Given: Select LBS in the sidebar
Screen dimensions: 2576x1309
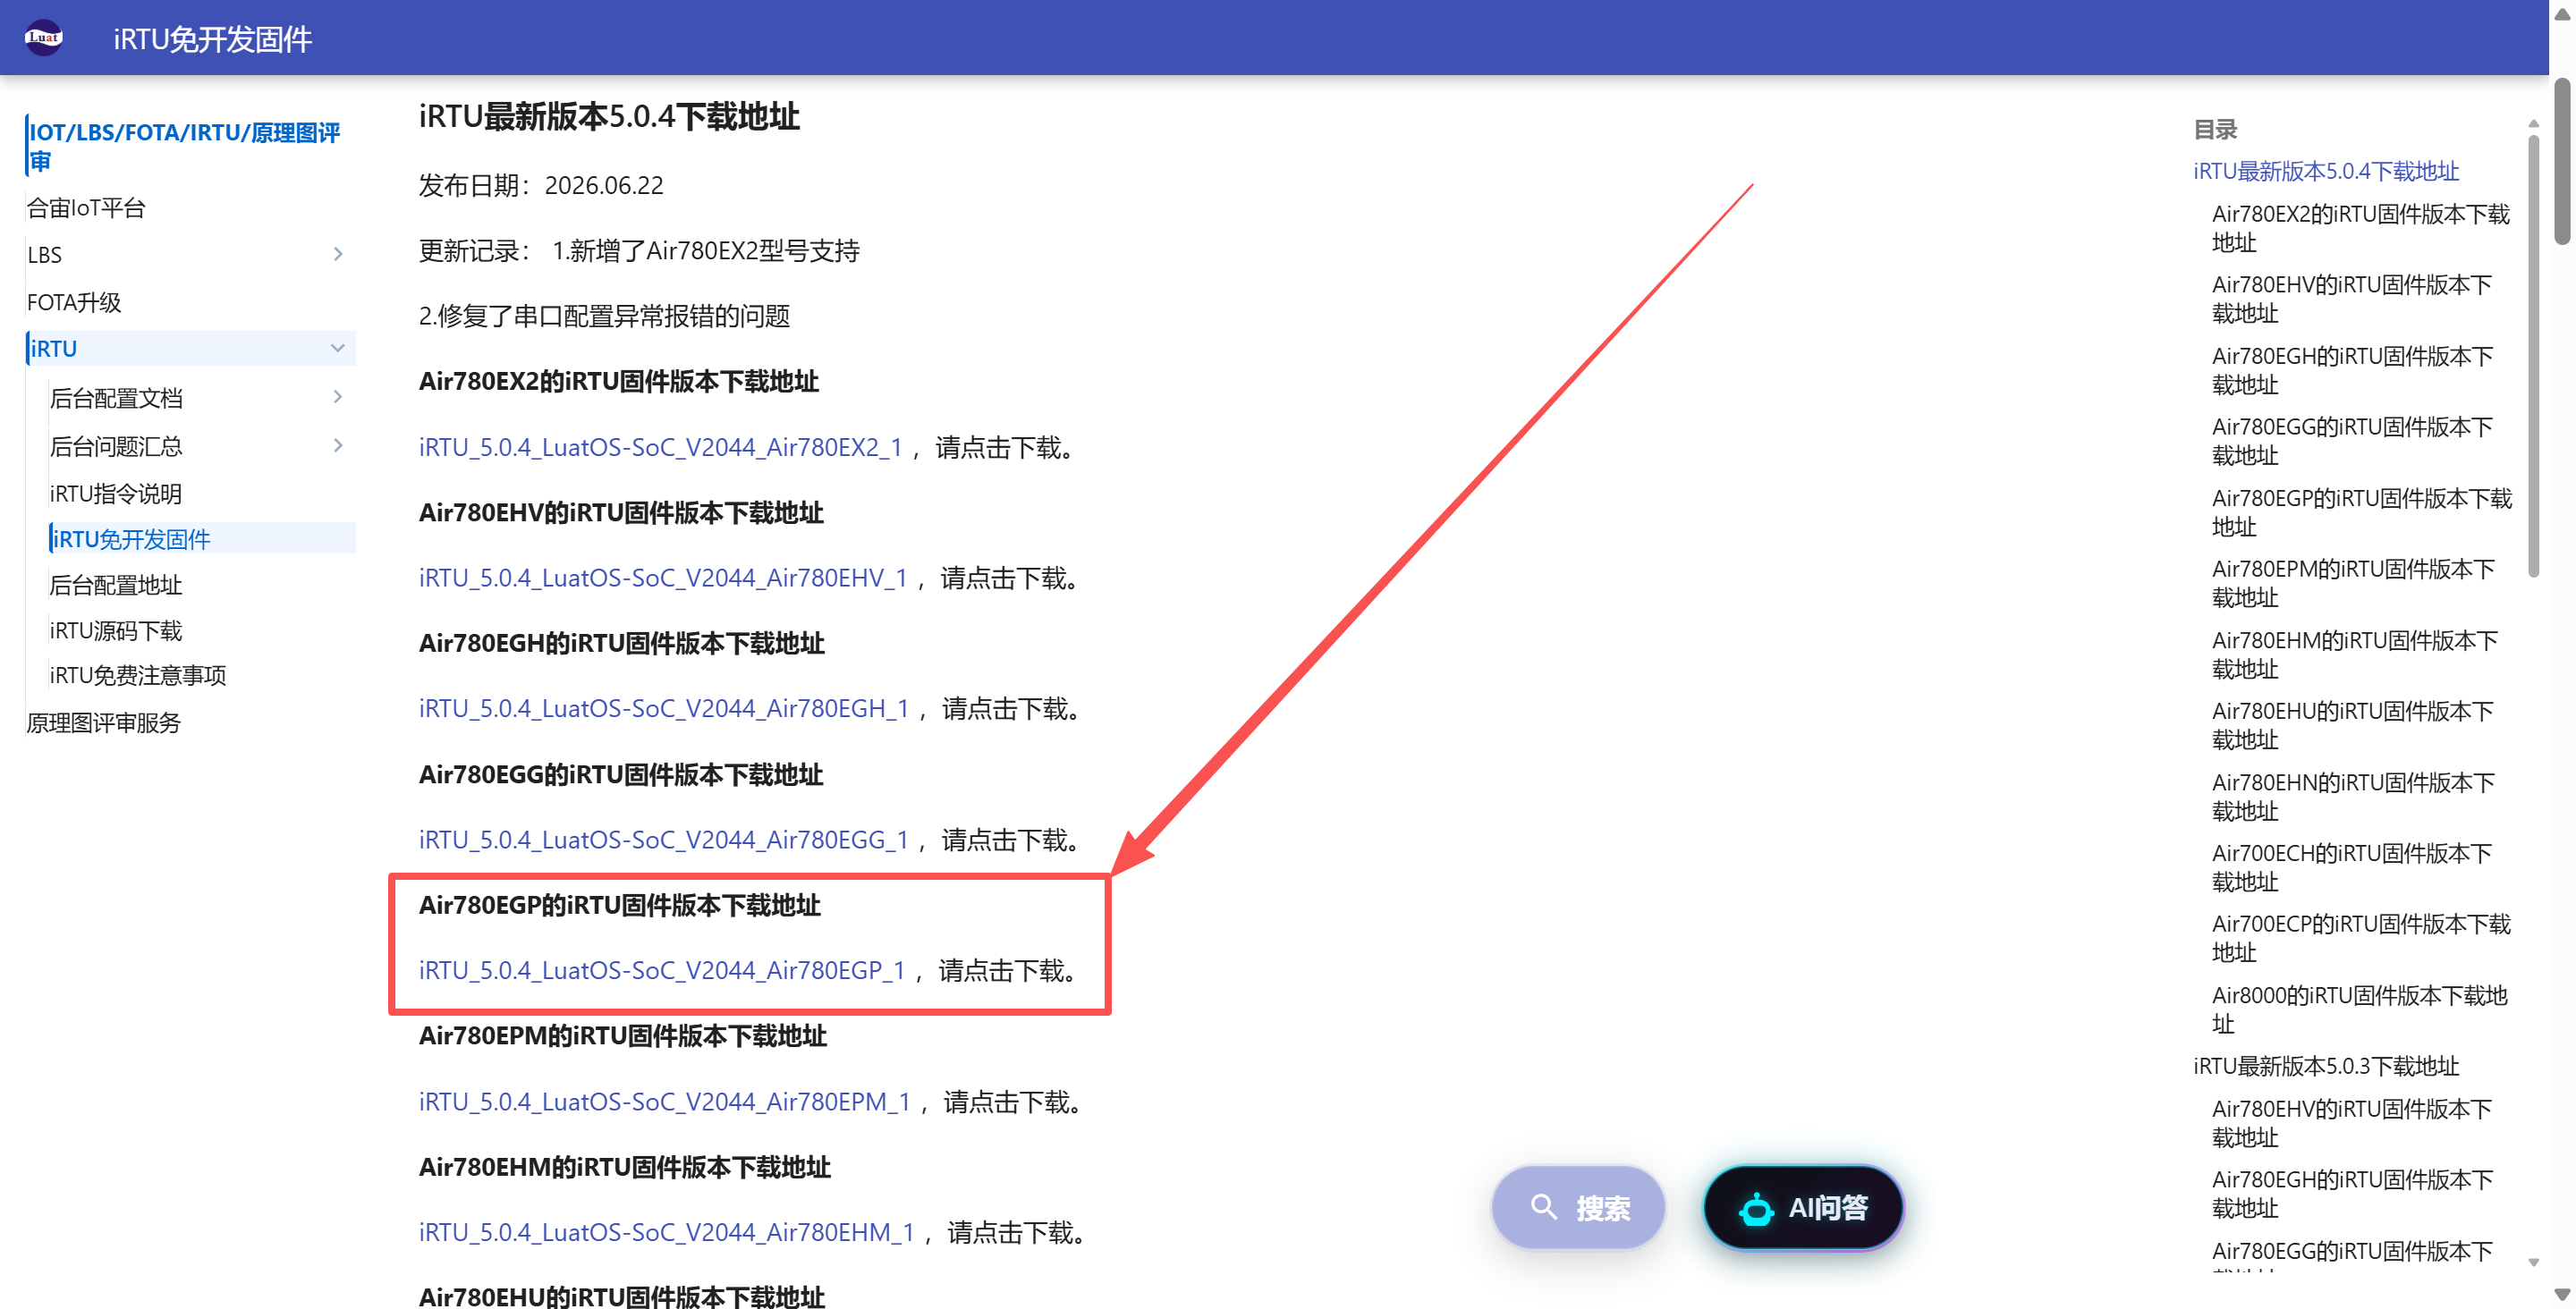Looking at the screenshot, I should point(45,255).
